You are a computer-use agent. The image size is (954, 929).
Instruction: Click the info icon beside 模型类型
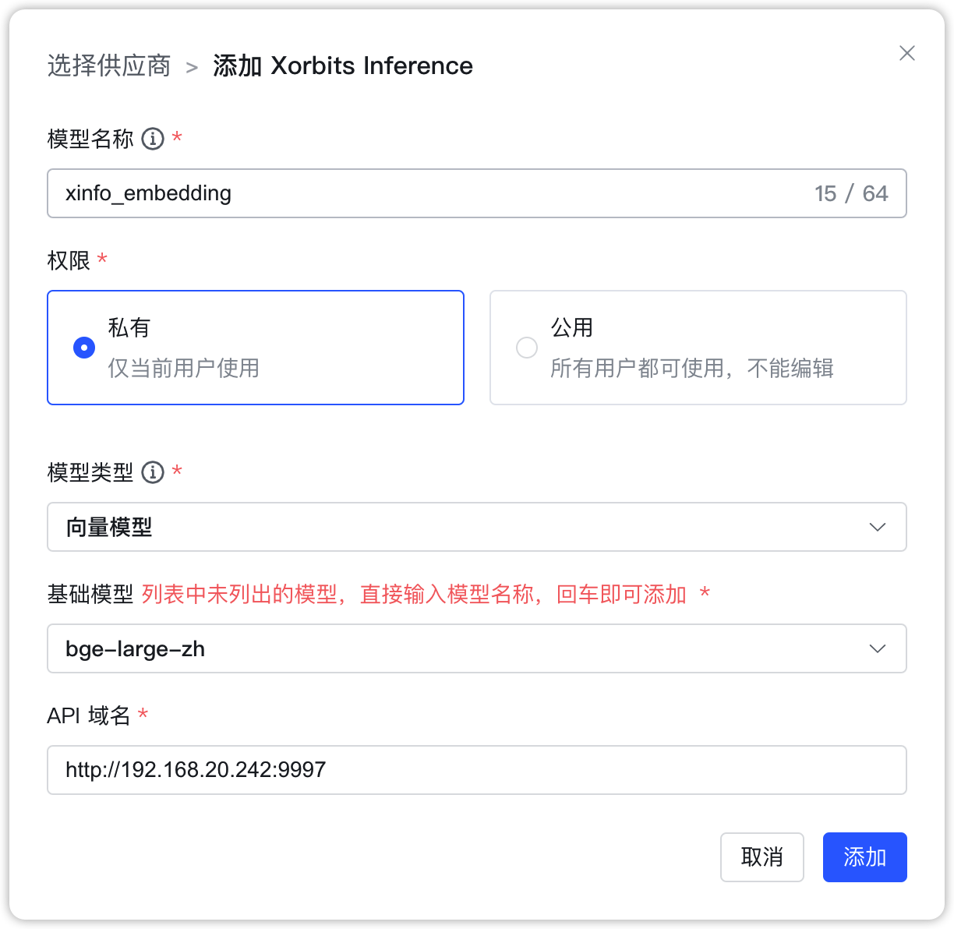pos(153,472)
